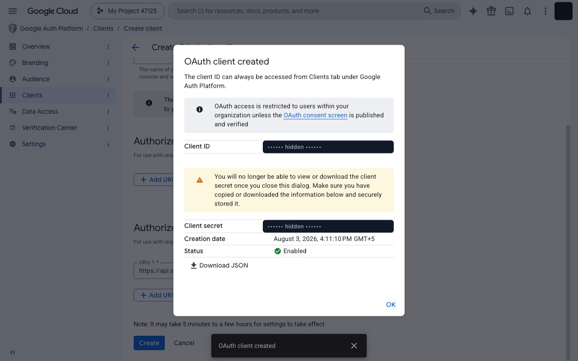
Task: Click the back arrow on Create client page
Action: coord(135,47)
